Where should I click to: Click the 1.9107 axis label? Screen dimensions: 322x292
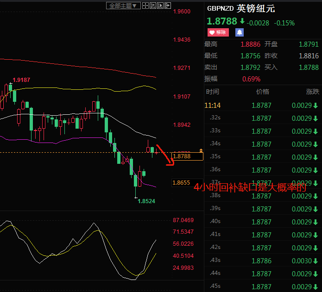point(182,97)
